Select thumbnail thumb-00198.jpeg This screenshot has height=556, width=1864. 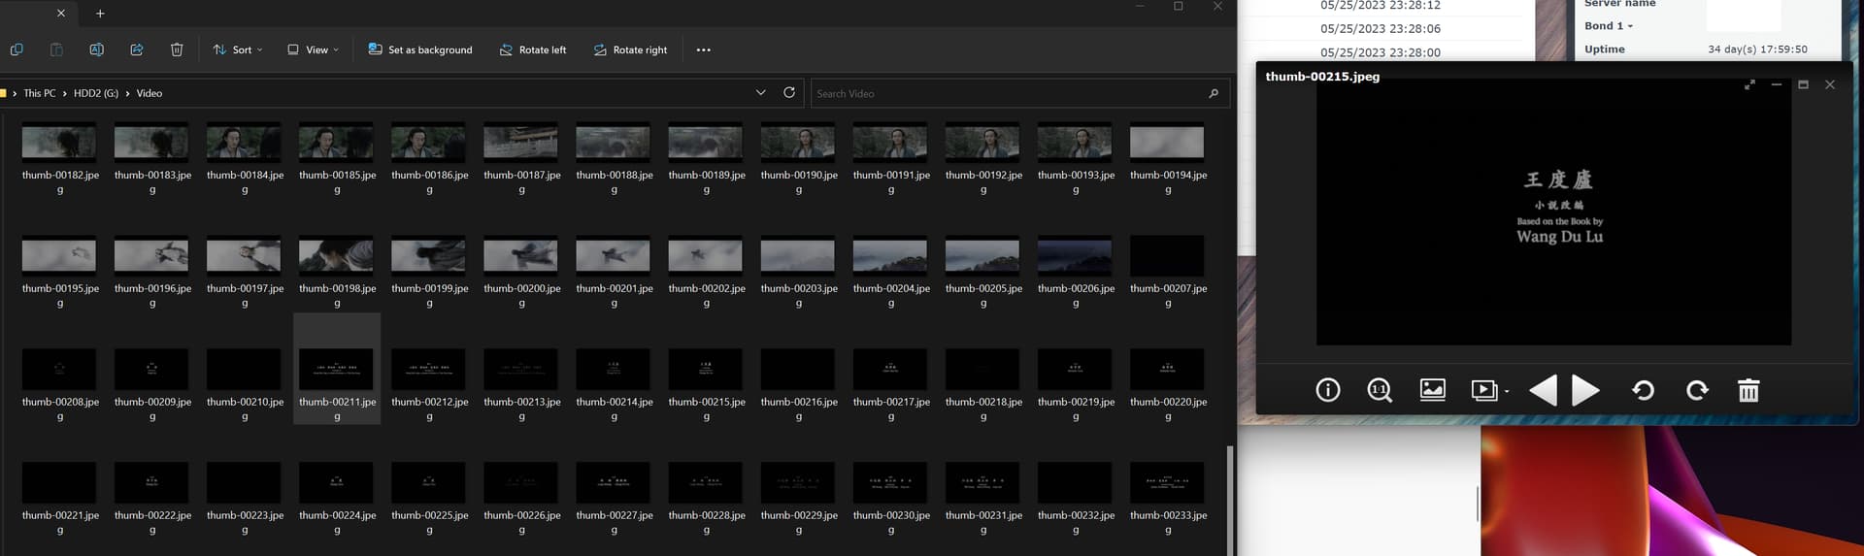pyautogui.click(x=337, y=257)
